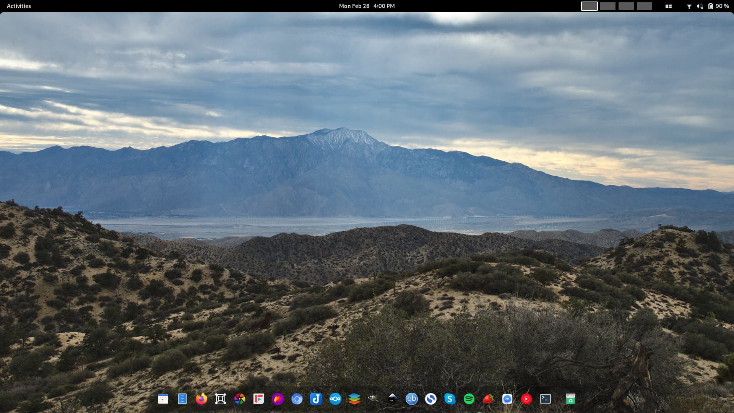Open the Trash icon in the dock
This screenshot has height=413, width=734.
point(570,399)
